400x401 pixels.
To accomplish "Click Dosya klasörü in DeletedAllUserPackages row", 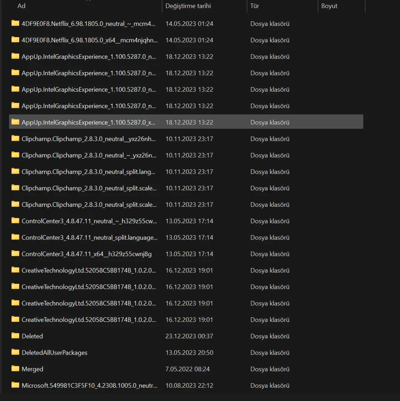I will point(270,353).
